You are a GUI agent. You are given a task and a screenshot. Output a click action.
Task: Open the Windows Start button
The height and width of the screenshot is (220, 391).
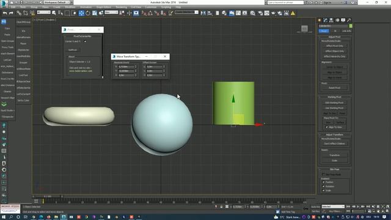point(4,217)
